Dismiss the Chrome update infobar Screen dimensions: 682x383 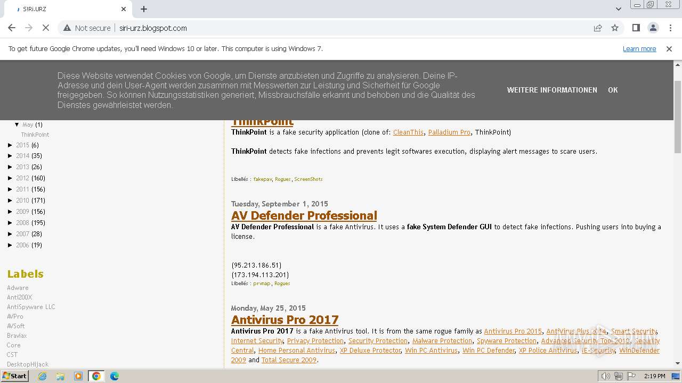point(669,49)
